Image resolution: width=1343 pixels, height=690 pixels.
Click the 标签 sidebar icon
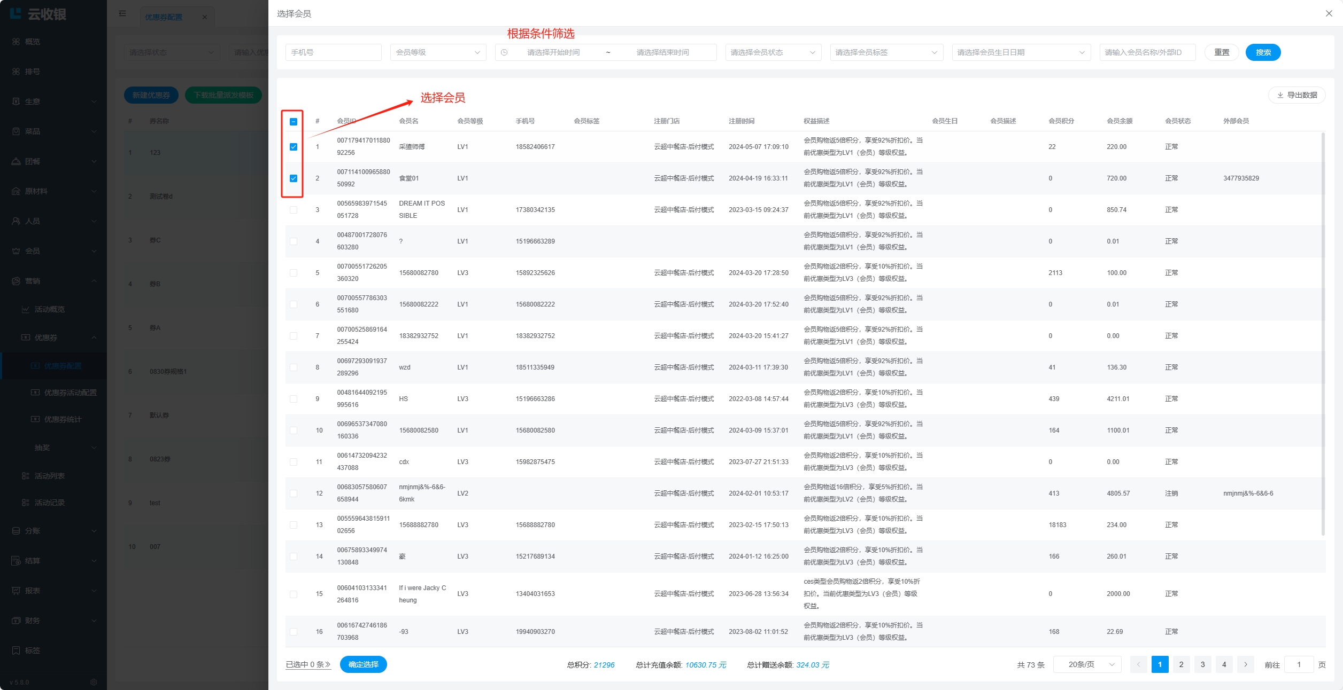[16, 650]
